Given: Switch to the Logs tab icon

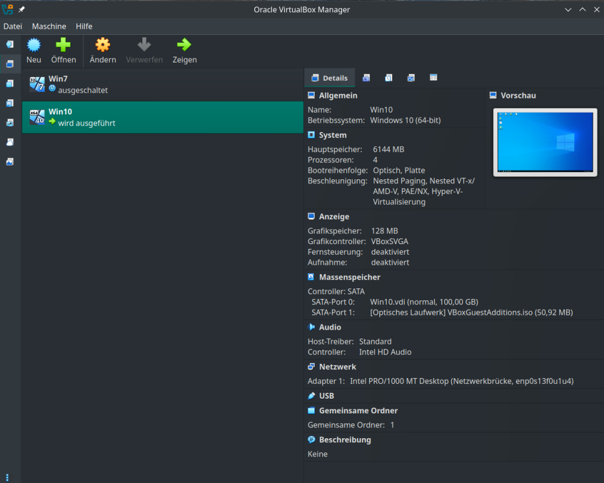Looking at the screenshot, I should coord(389,78).
